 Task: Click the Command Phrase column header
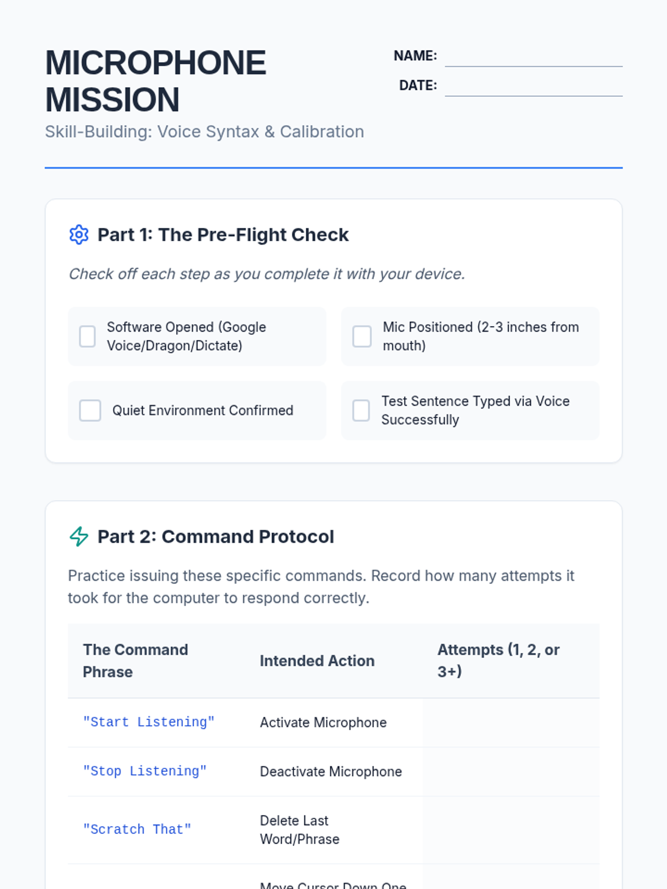pos(136,661)
